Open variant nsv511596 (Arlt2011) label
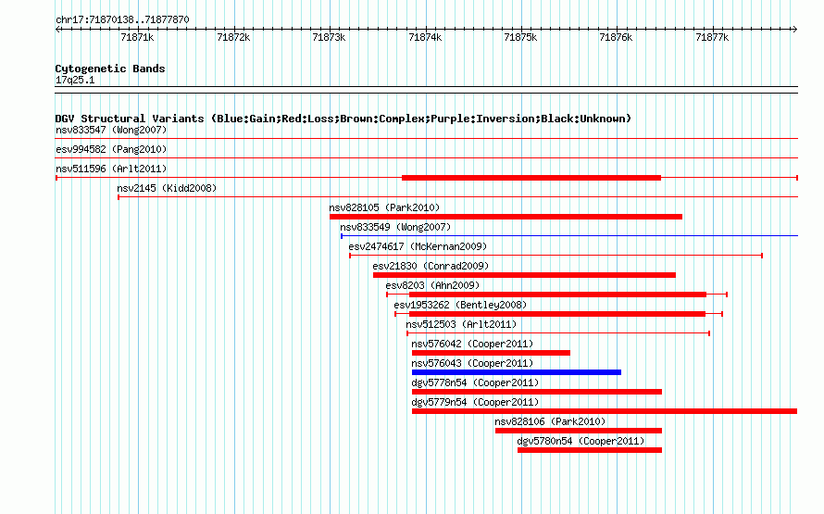The image size is (824, 514). (x=111, y=169)
